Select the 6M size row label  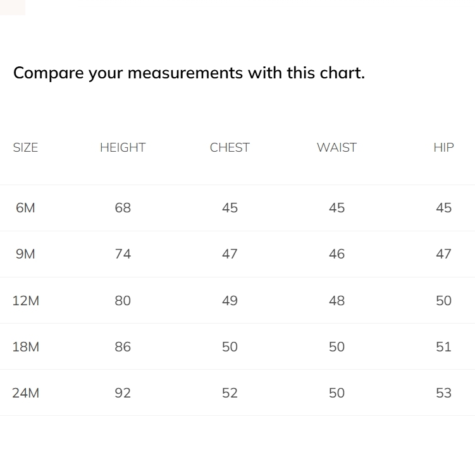(25, 208)
